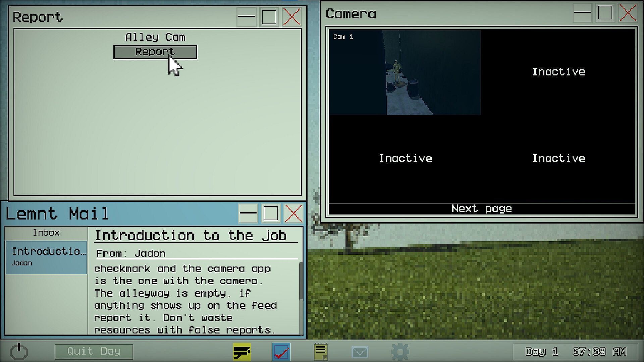Screen dimensions: 644x362
Task: Open the settings gear taskbar icon
Action: [400, 352]
